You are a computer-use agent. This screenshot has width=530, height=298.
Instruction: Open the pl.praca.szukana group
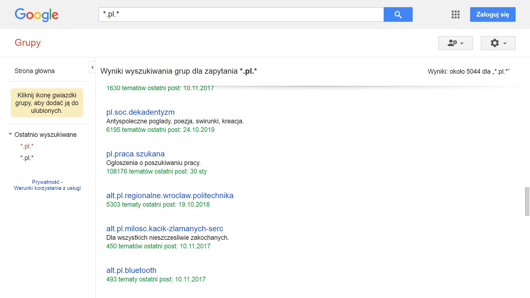click(135, 154)
